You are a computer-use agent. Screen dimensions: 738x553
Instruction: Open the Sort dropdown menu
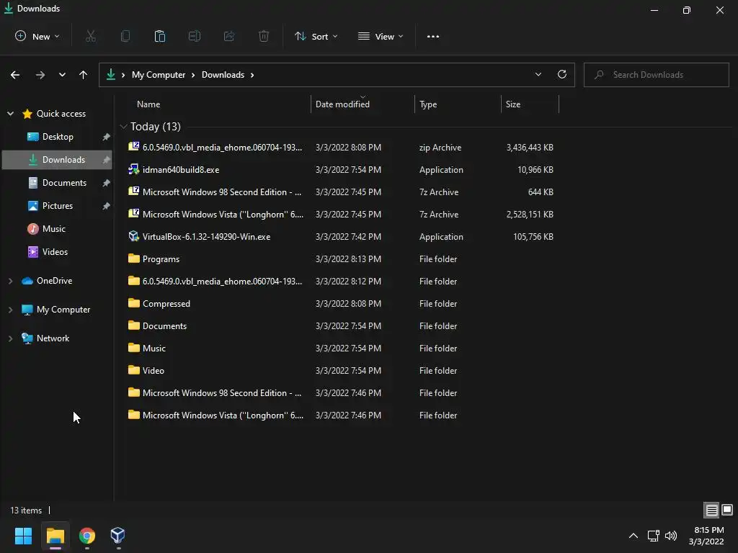[x=316, y=36]
